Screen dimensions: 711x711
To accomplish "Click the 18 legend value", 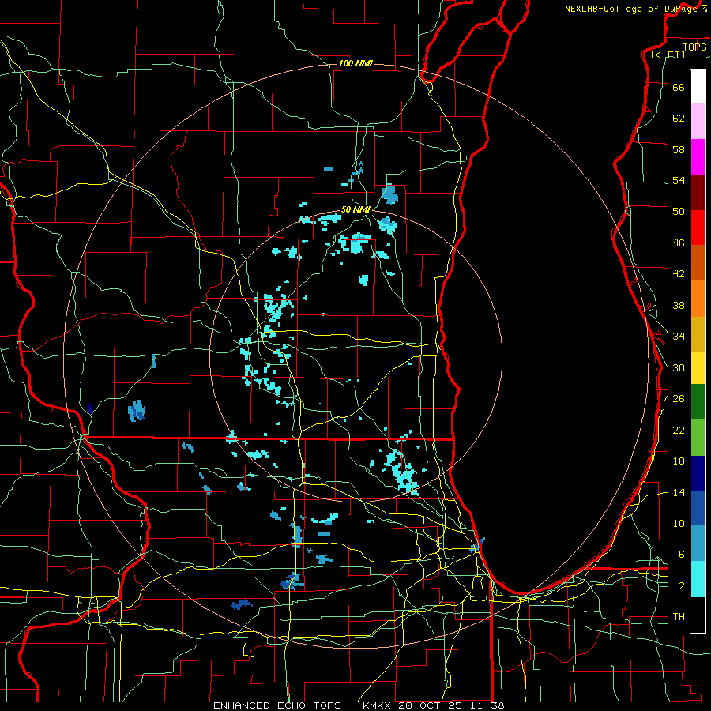I will (x=679, y=461).
